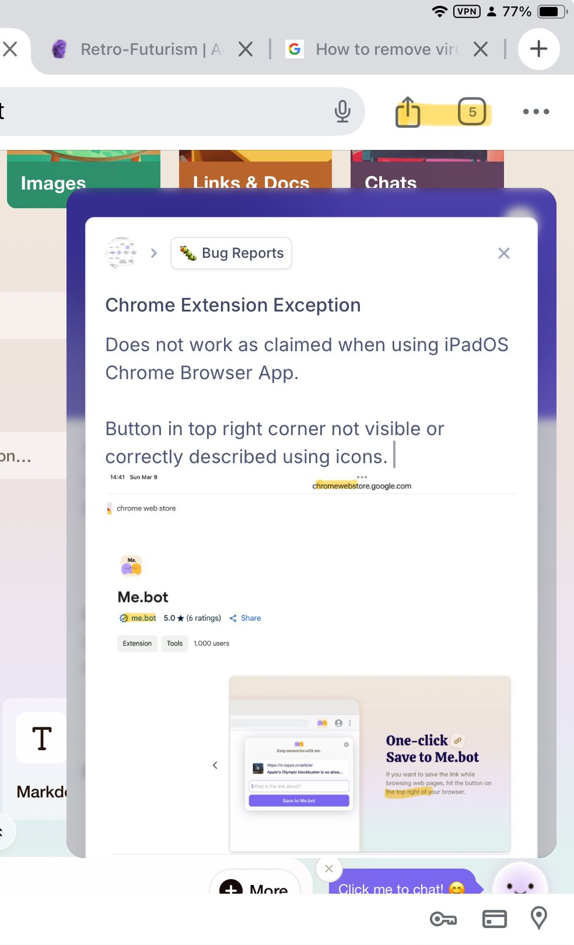Image resolution: width=574 pixels, height=945 pixels.
Task: Open payment methods card icon
Action: point(495,919)
